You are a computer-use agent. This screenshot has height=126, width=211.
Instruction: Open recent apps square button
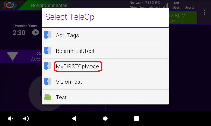136,119
